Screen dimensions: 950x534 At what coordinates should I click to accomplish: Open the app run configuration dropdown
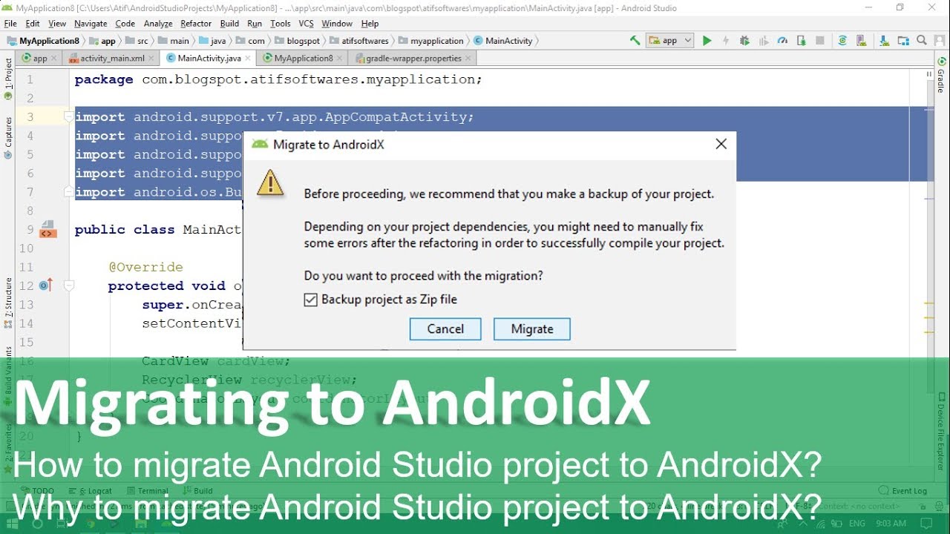[669, 41]
